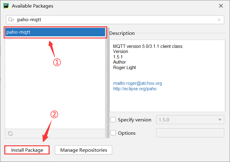Clear the search field text
Image resolution: width=230 pixels, height=162 pixels.
(x=219, y=20)
